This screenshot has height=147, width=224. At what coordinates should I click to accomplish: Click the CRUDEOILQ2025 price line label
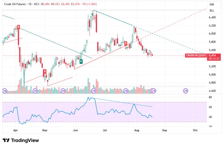[196, 55]
